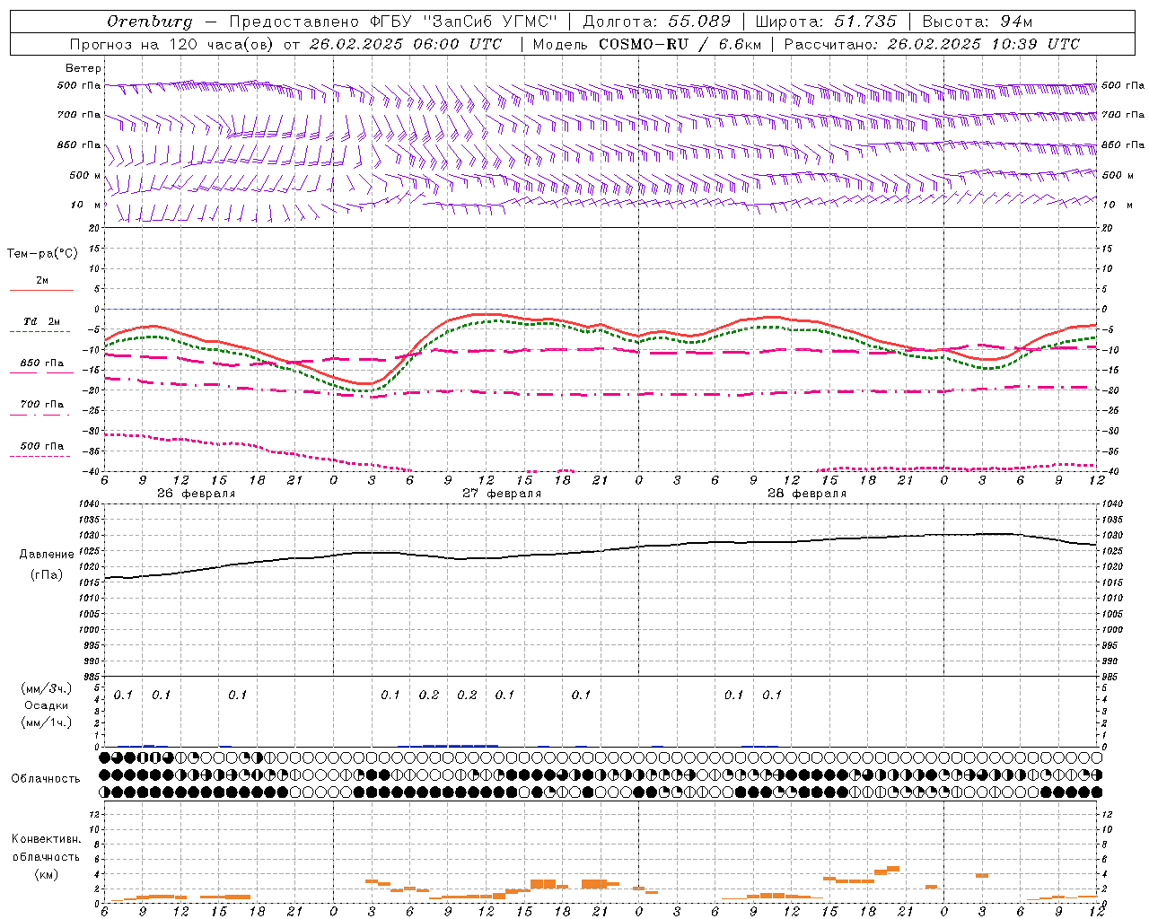Click line sample under "850 гПа" temperature legend

(41, 372)
